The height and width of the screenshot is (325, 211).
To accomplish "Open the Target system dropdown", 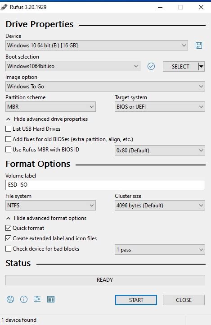I will point(160,107).
